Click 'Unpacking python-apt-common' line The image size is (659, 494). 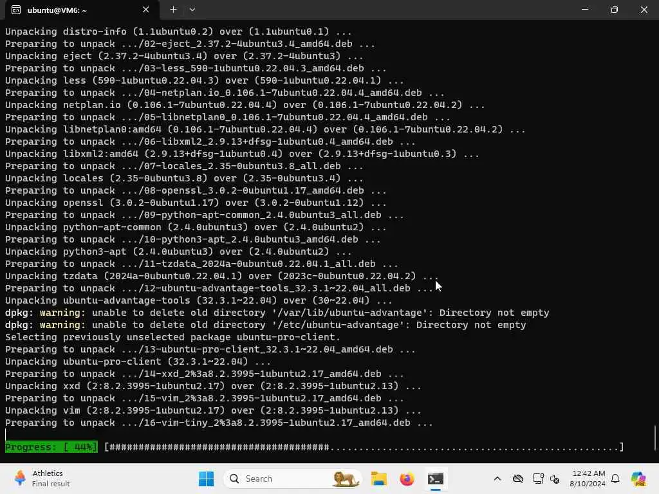click(196, 227)
